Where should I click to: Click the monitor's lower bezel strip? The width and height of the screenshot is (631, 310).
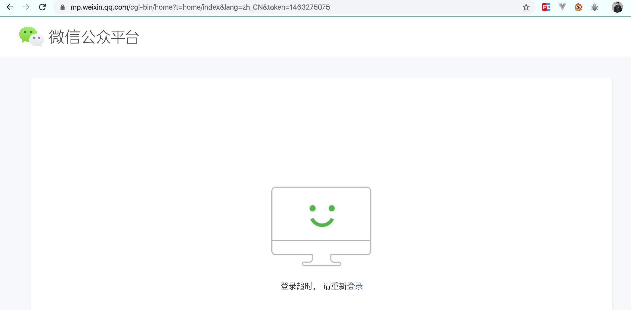(321, 247)
